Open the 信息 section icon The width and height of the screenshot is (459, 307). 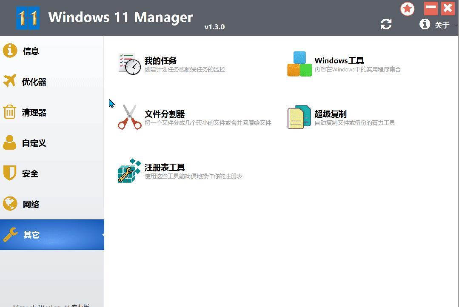[10, 51]
